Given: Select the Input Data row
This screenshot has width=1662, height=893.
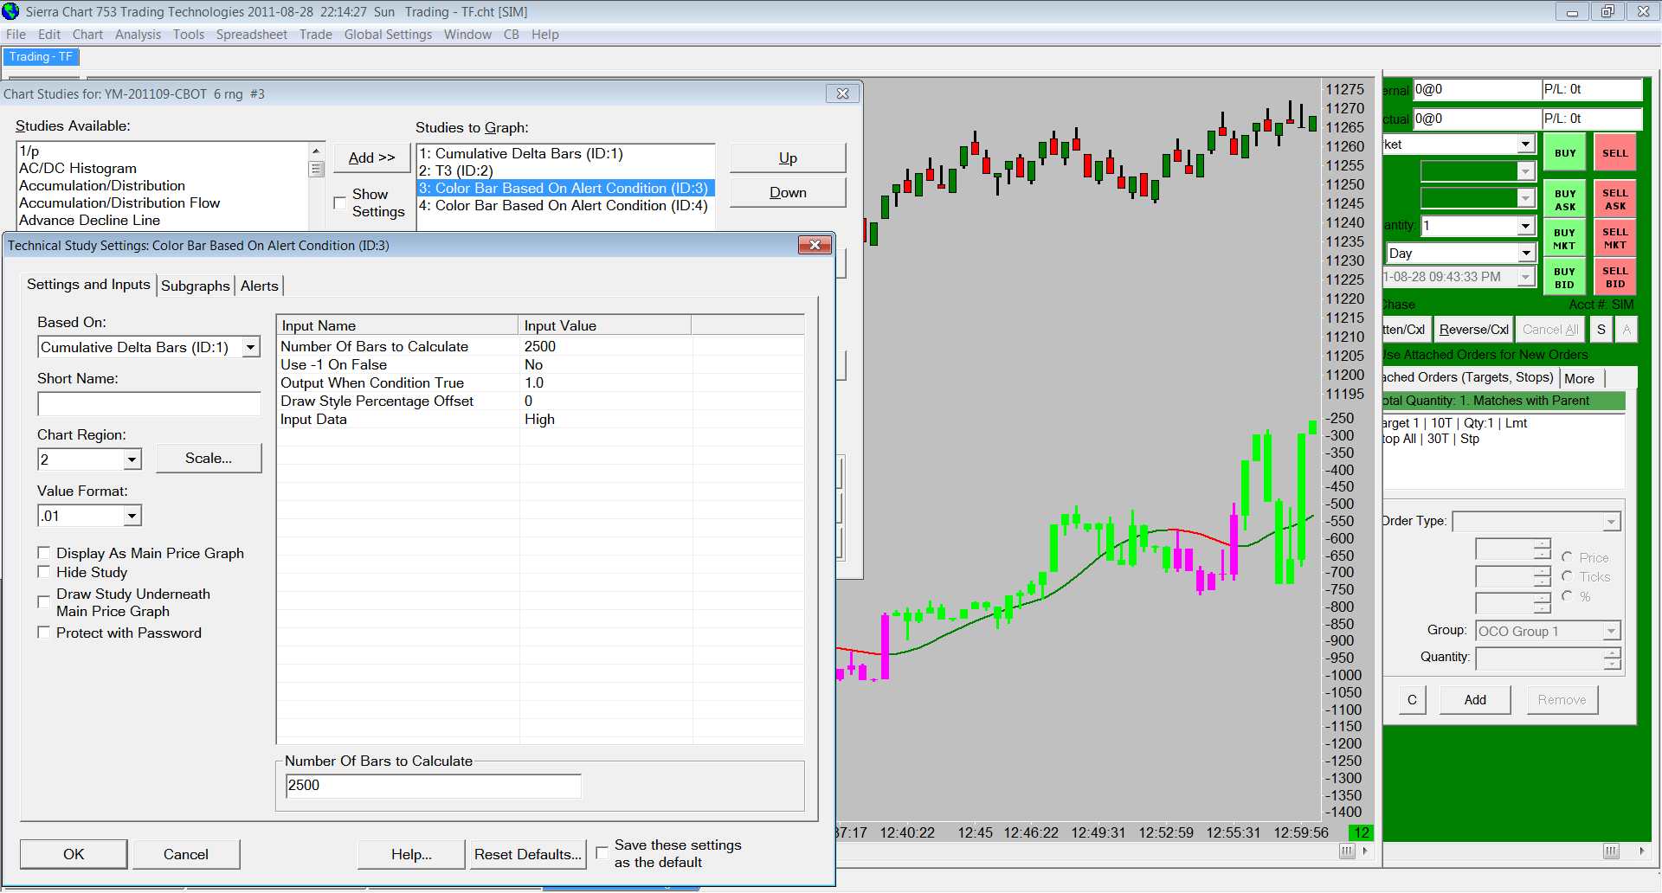Looking at the screenshot, I should [540, 419].
